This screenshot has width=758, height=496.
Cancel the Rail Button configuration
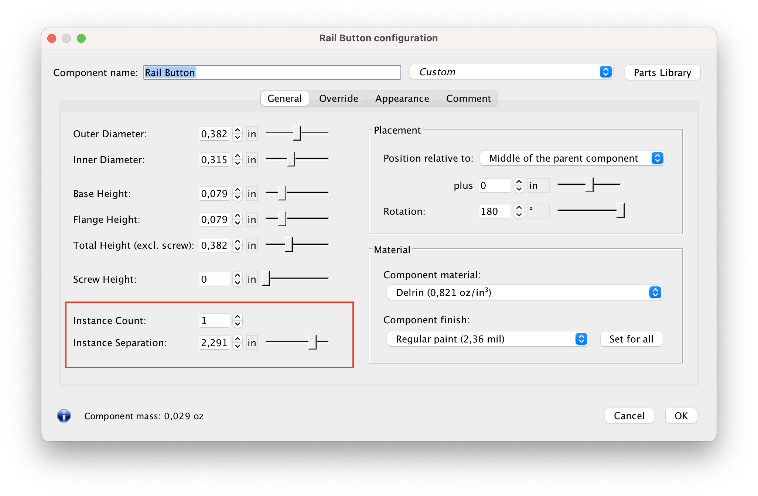(x=629, y=416)
